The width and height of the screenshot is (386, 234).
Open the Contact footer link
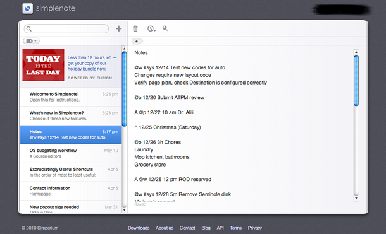(187, 228)
